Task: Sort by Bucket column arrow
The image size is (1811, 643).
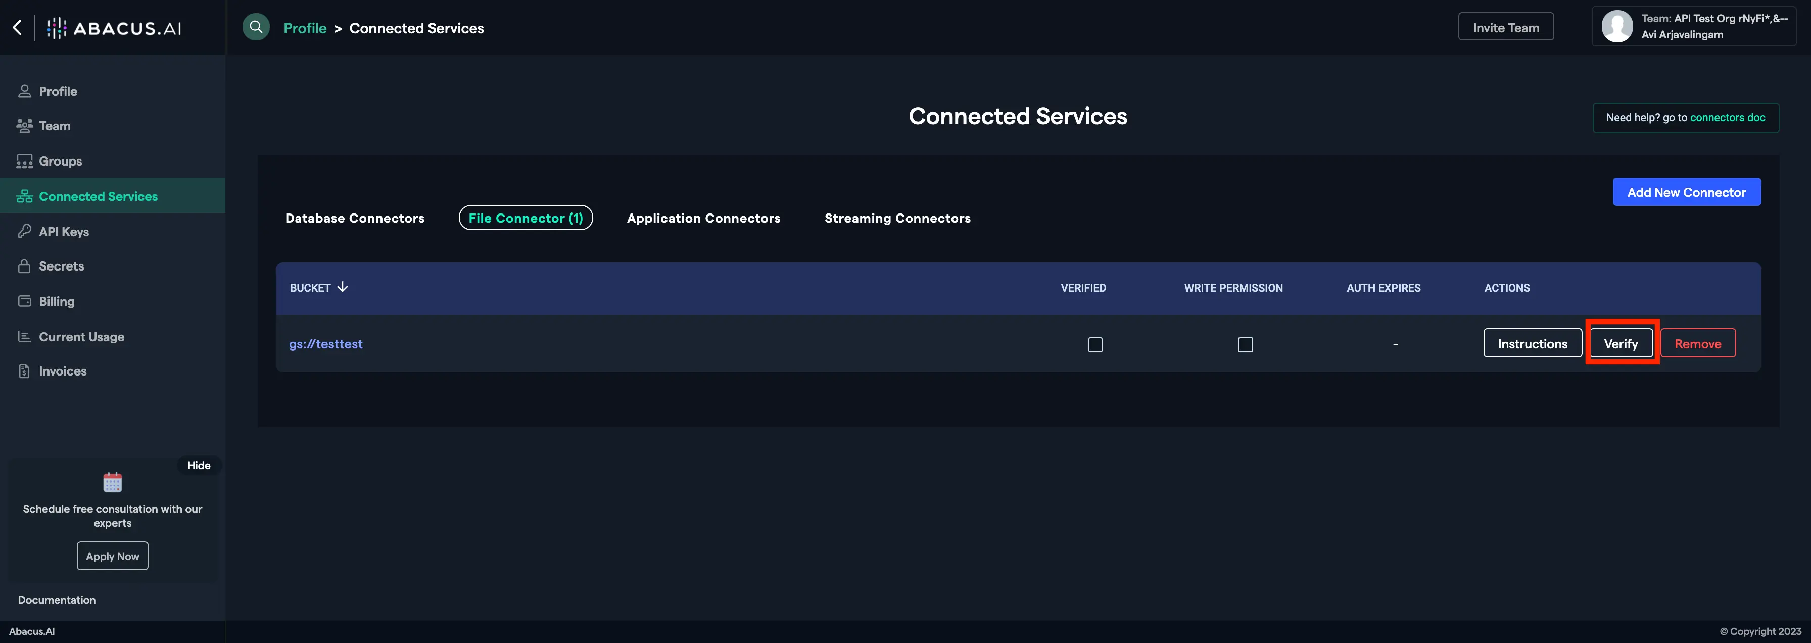Action: (343, 287)
